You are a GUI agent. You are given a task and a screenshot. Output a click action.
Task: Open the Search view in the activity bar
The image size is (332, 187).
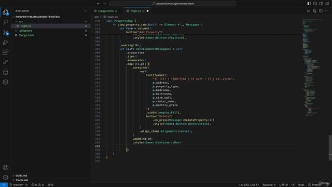click(6, 22)
